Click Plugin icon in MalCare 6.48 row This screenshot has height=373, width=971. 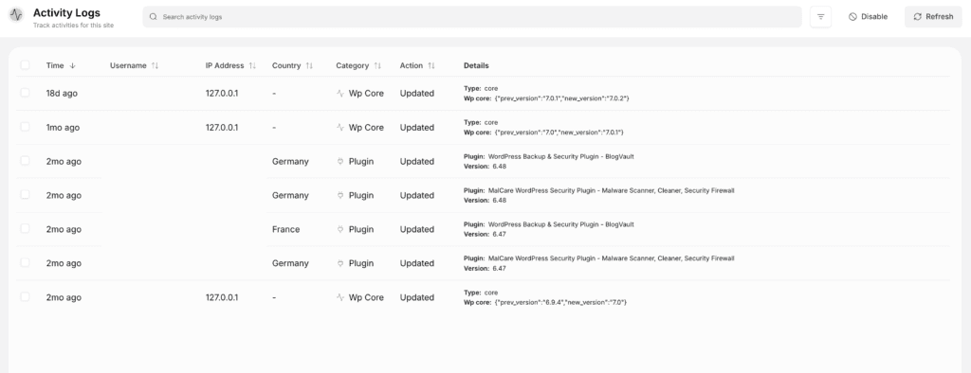point(340,195)
